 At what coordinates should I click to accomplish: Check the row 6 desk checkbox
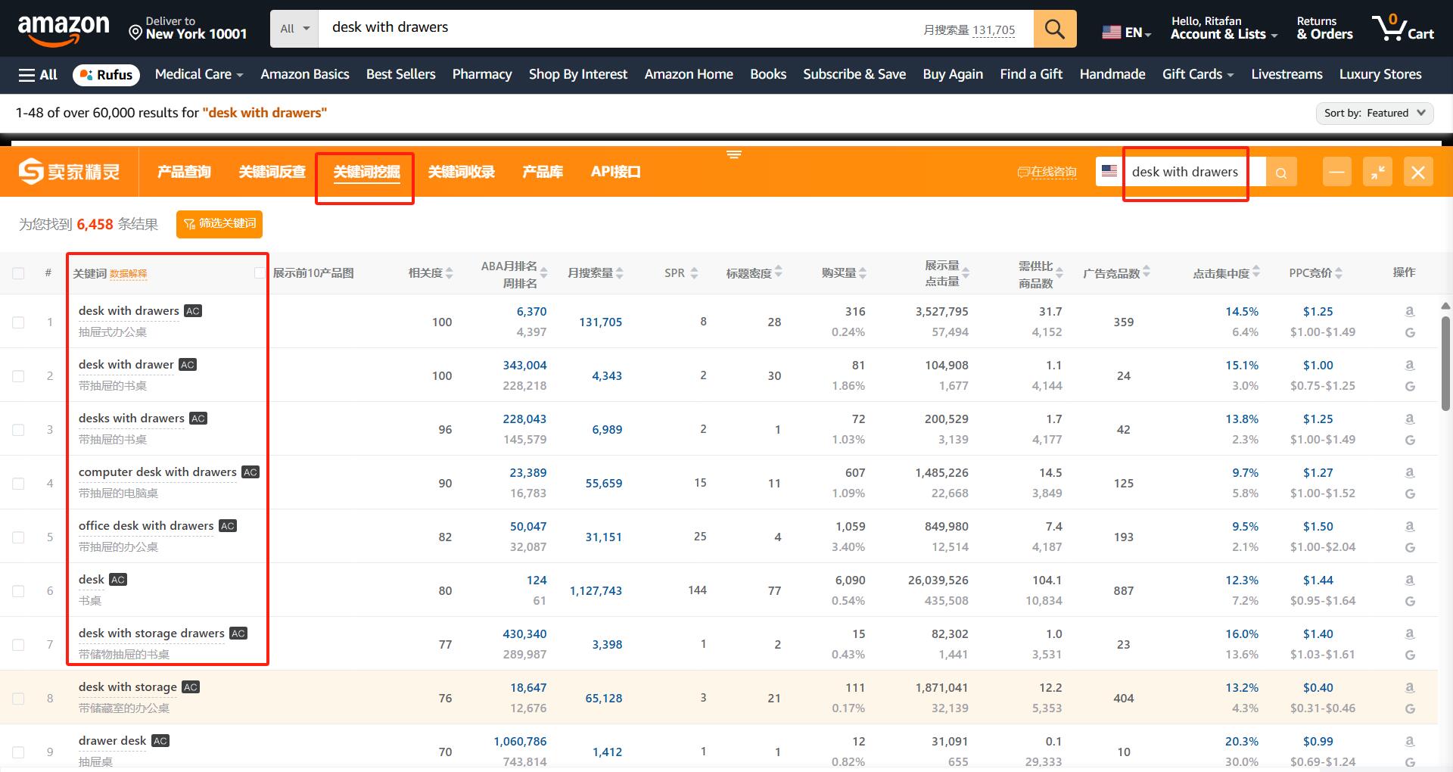18,591
